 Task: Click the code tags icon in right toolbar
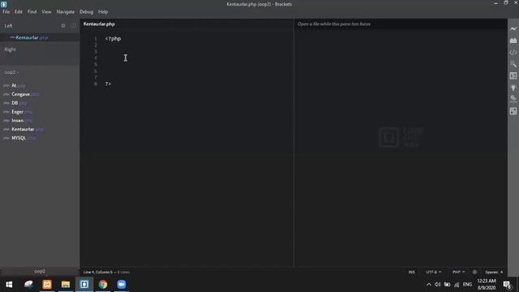coord(513,52)
